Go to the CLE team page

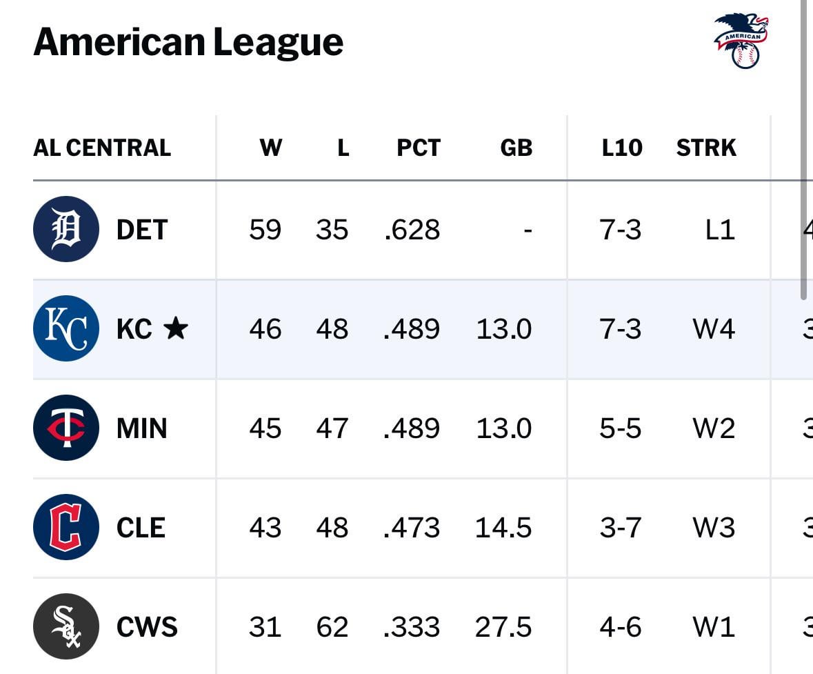click(x=141, y=528)
